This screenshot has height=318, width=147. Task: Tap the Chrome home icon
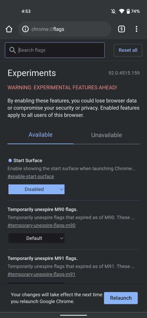point(9,29)
